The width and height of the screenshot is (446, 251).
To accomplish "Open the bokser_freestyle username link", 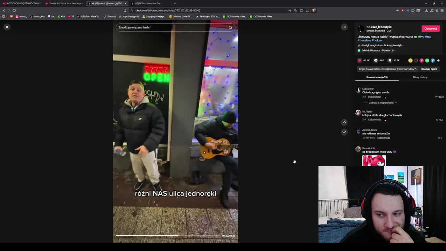I will click(379, 27).
